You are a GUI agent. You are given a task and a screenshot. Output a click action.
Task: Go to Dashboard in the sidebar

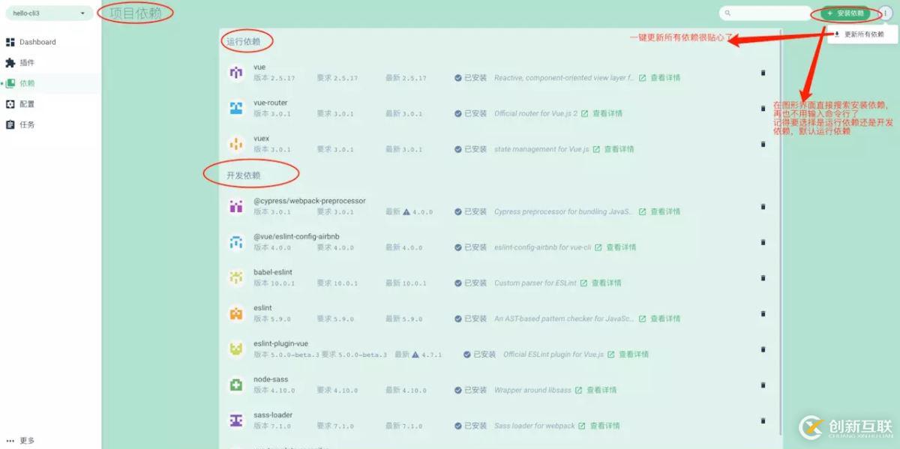(31, 42)
